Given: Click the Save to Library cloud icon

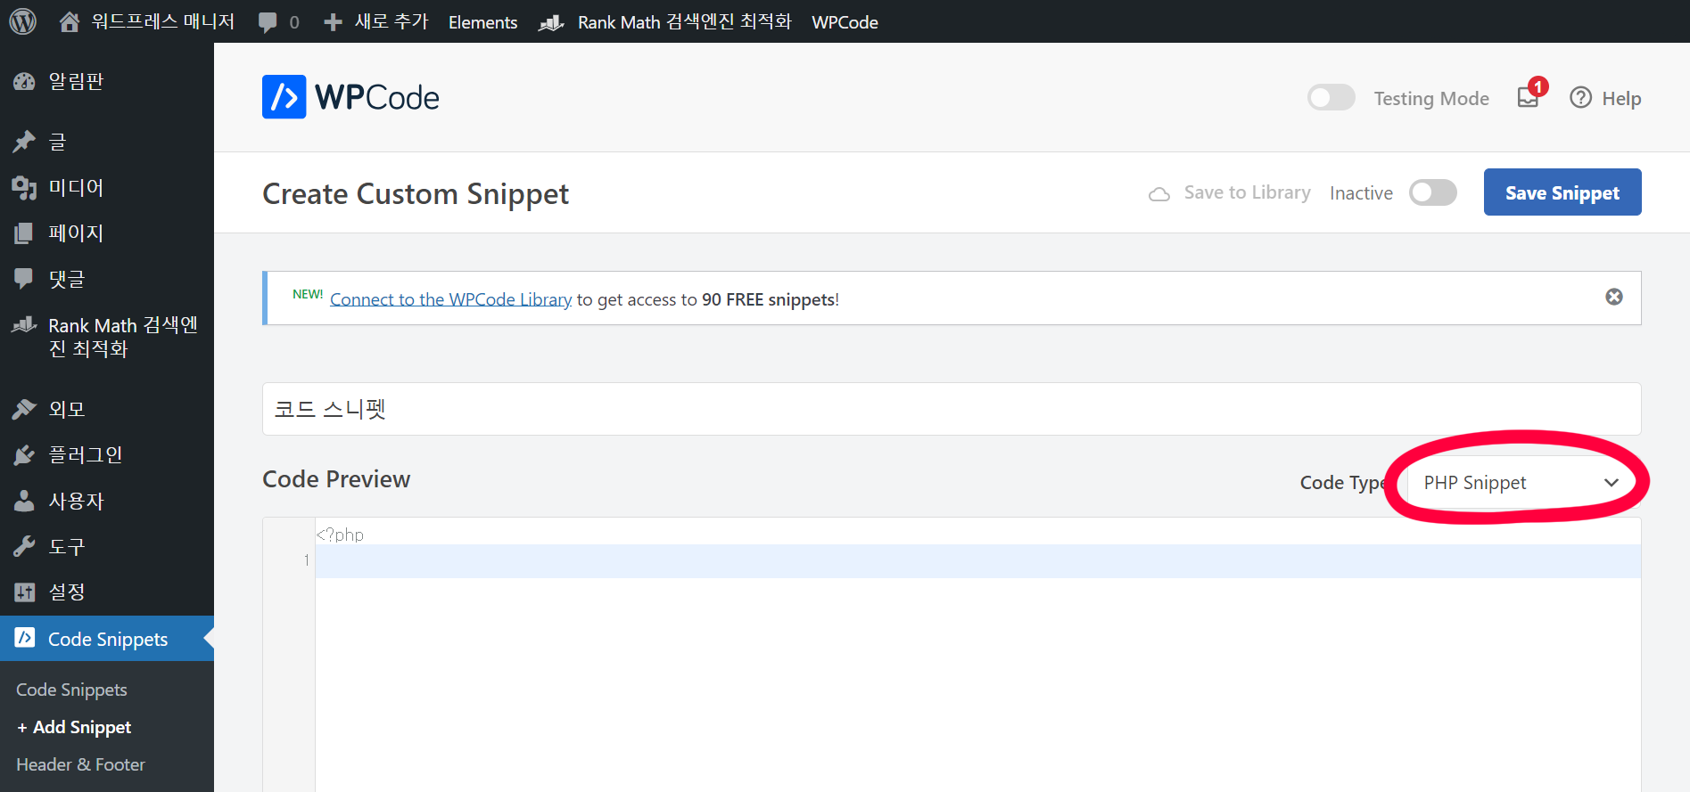Looking at the screenshot, I should point(1159,193).
